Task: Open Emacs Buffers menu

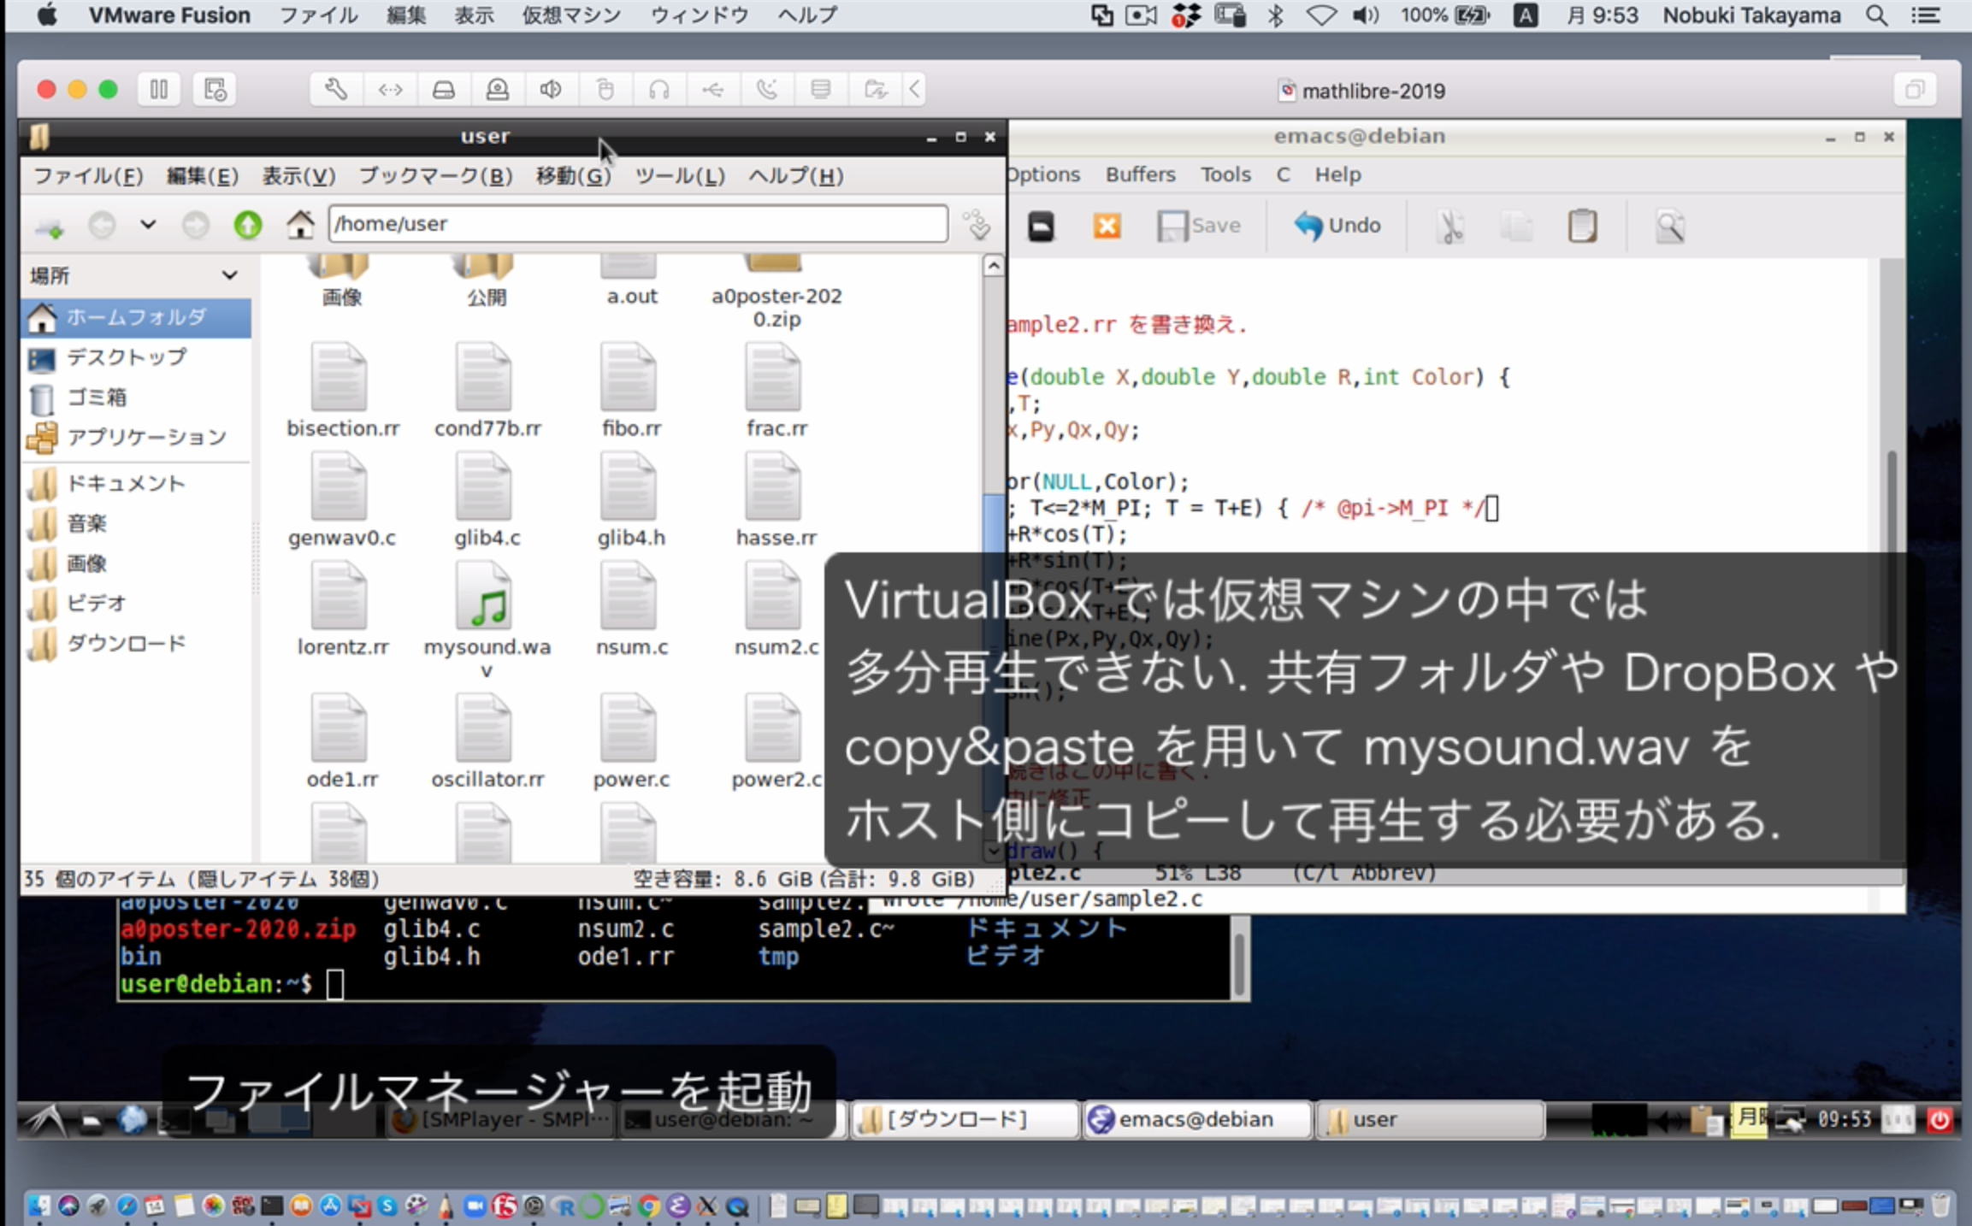Action: 1141,174
